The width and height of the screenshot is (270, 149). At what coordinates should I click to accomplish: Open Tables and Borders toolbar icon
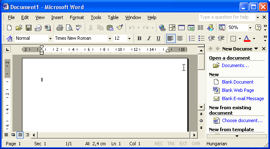[172, 27]
